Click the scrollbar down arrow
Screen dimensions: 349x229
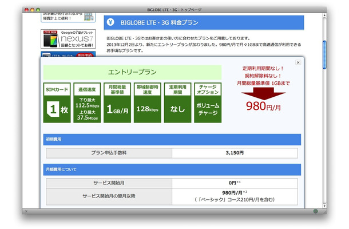(x=324, y=206)
